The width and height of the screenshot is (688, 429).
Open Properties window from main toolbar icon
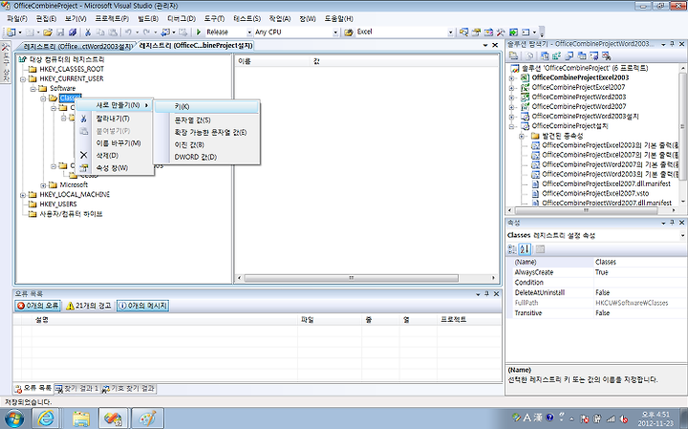coord(476,32)
